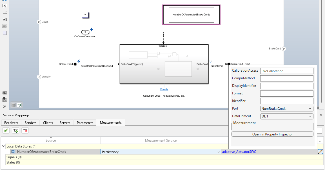This screenshot has height=170, width=325.
Task: Click the actuatorBrakeCmdReceived signal label
Action: [97, 66]
